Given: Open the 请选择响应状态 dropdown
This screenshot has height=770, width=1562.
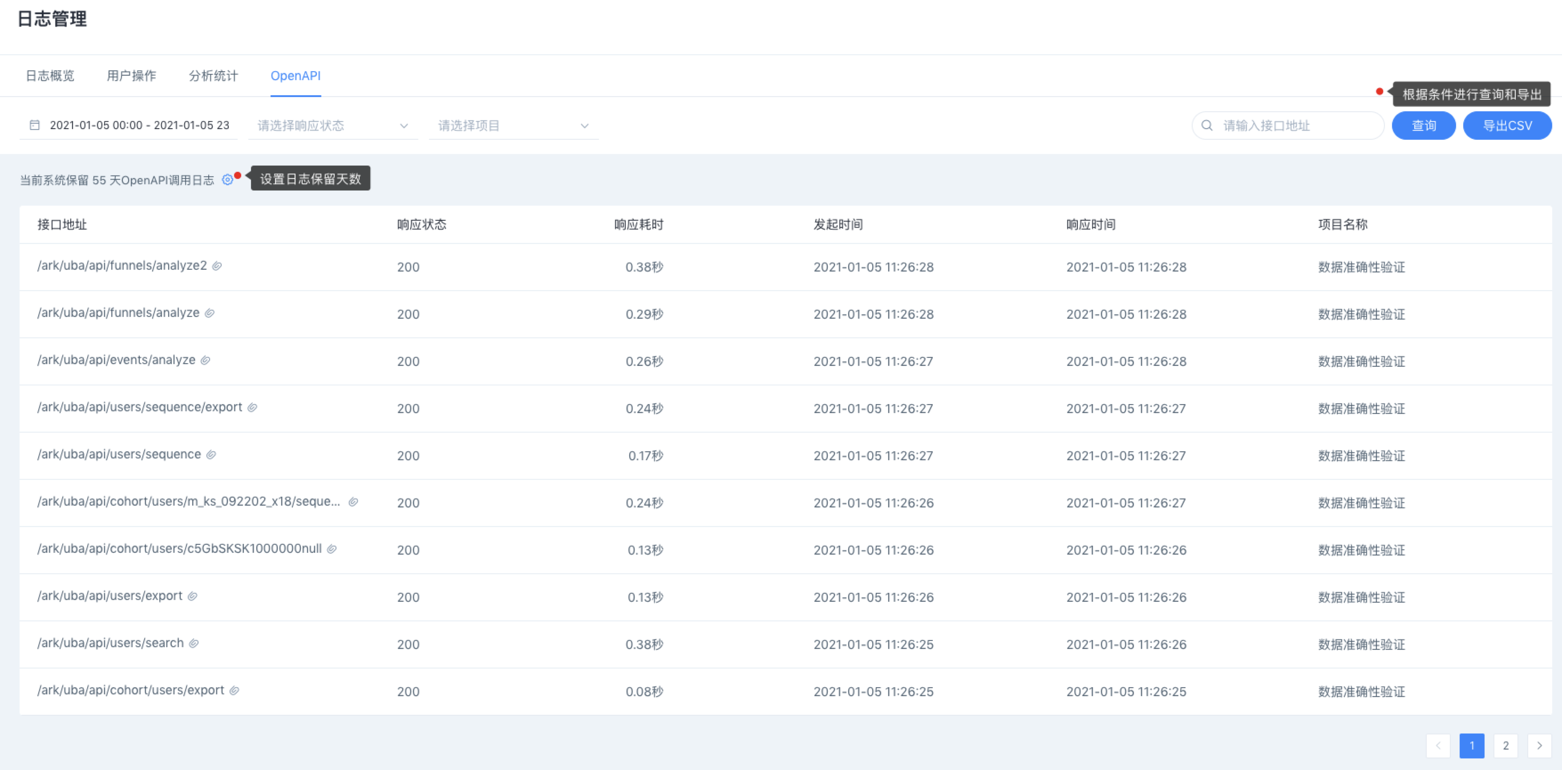Looking at the screenshot, I should click(333, 126).
